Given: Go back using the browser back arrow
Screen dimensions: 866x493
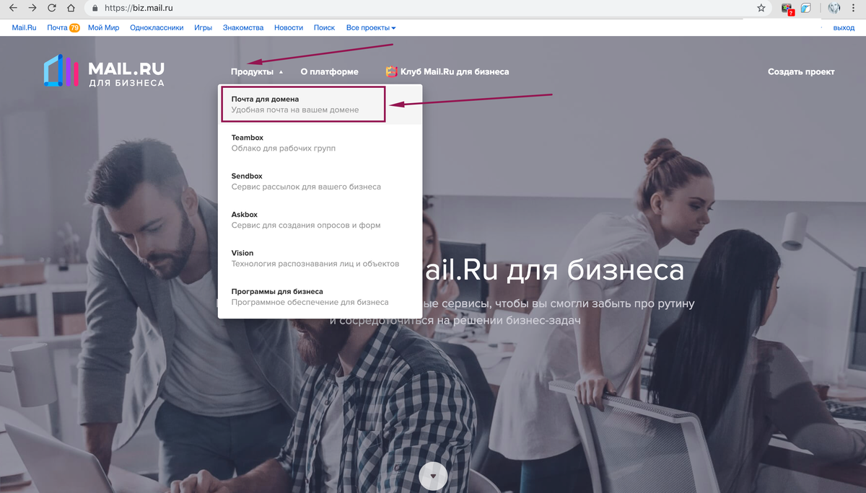Looking at the screenshot, I should click(12, 8).
